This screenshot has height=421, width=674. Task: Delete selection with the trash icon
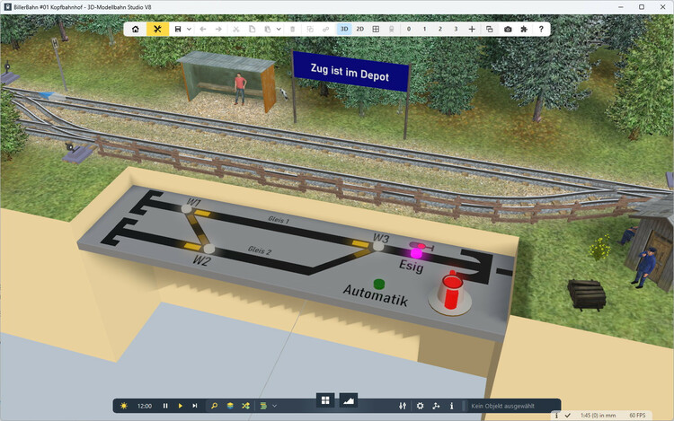293,30
